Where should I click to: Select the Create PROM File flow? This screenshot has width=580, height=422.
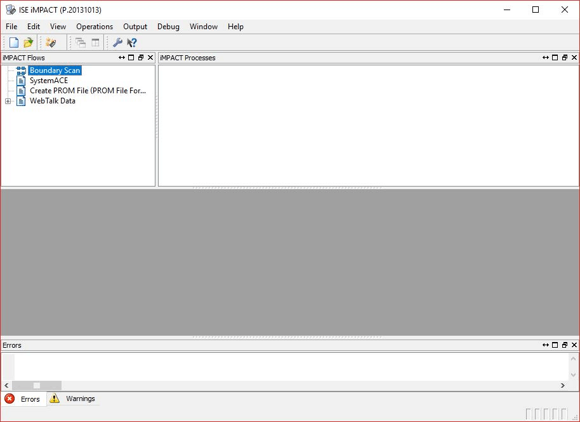coord(87,91)
